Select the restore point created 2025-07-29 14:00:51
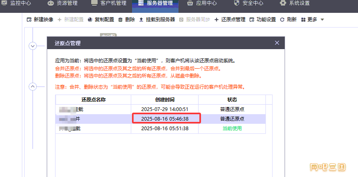Image resolution: width=358 pixels, height=177 pixels. point(165,109)
